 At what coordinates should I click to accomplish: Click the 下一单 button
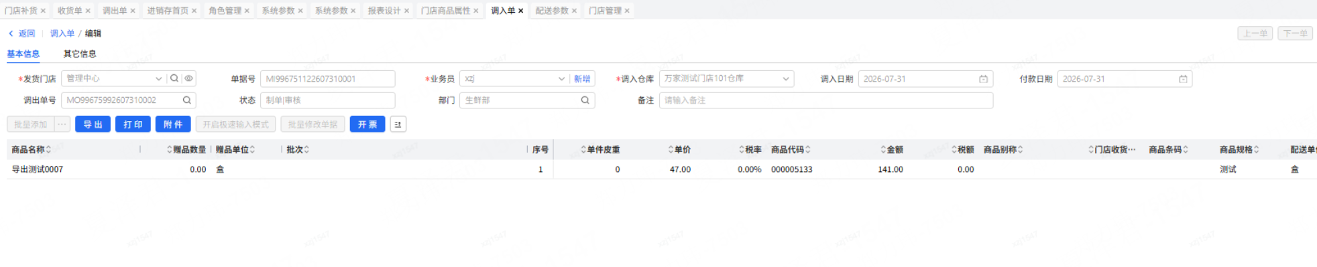pyautogui.click(x=1296, y=33)
